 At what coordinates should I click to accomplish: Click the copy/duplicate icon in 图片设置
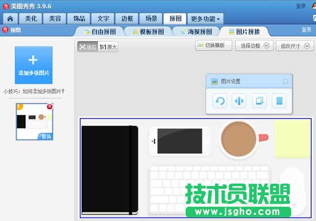pos(259,100)
